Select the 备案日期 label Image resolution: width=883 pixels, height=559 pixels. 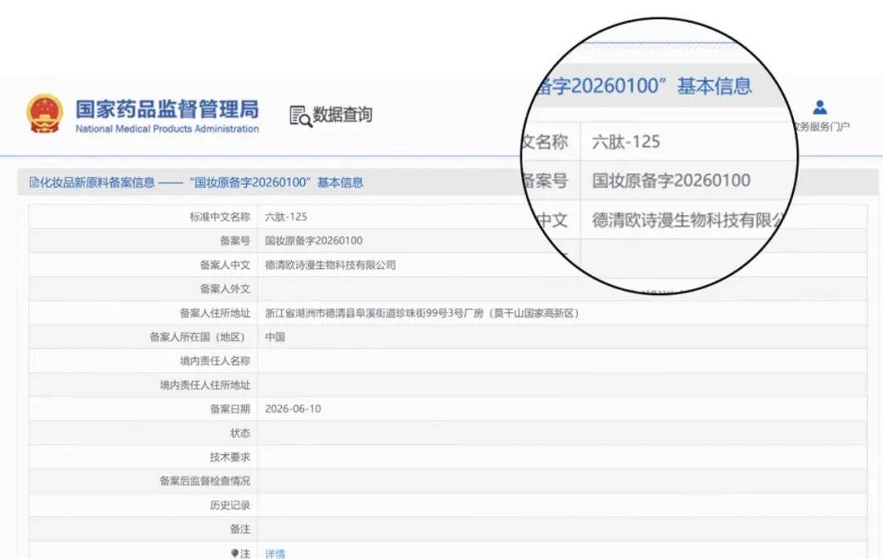point(230,409)
